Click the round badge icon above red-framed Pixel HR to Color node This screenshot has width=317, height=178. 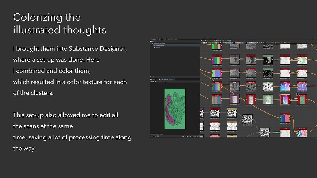297,94
